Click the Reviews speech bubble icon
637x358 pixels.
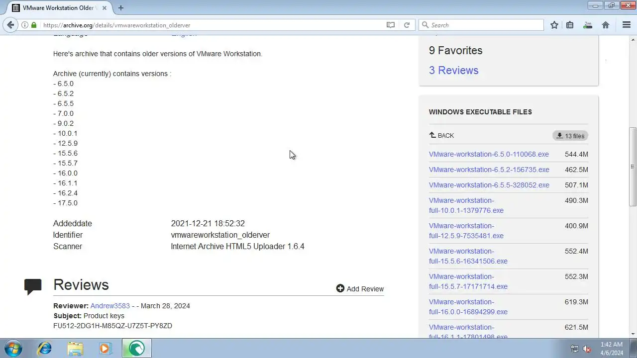pos(33,287)
